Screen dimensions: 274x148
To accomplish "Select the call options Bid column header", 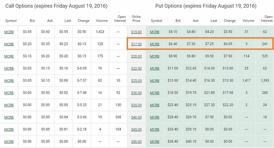I will pyautogui.click(x=32, y=21).
